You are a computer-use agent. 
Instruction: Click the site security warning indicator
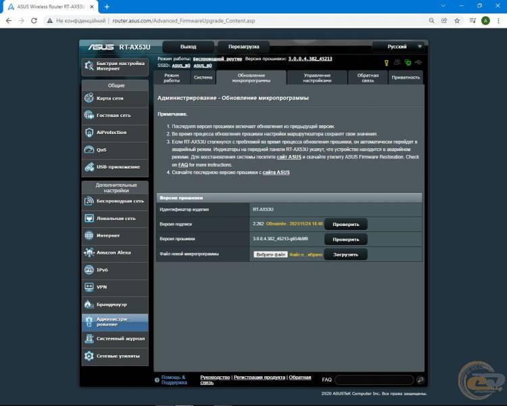click(x=76, y=21)
